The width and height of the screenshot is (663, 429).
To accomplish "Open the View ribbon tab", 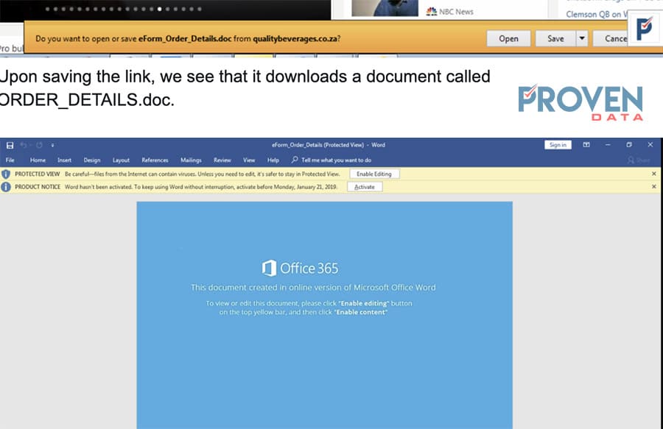I will (249, 160).
